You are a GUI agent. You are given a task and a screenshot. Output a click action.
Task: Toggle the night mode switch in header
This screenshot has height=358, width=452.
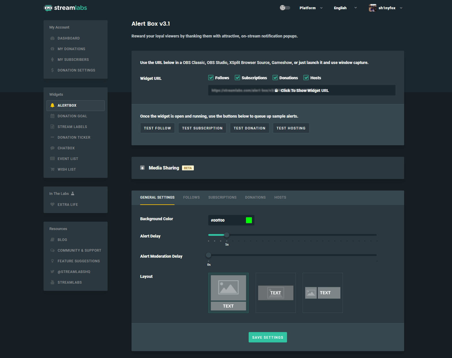click(x=285, y=8)
